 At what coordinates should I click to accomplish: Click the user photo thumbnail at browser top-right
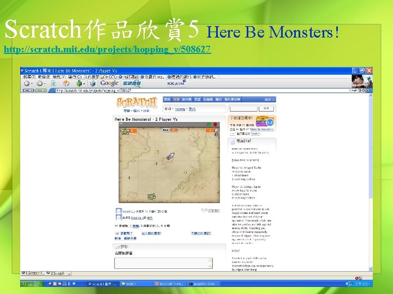click(362, 81)
